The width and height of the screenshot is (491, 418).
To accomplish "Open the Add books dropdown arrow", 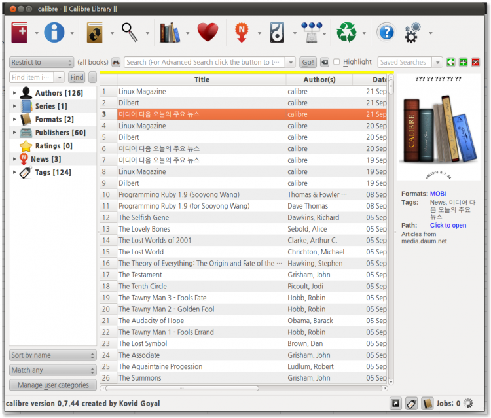I will coord(37,33).
